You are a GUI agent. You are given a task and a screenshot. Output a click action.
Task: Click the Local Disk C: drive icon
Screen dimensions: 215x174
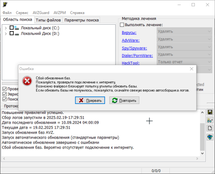point(16,28)
